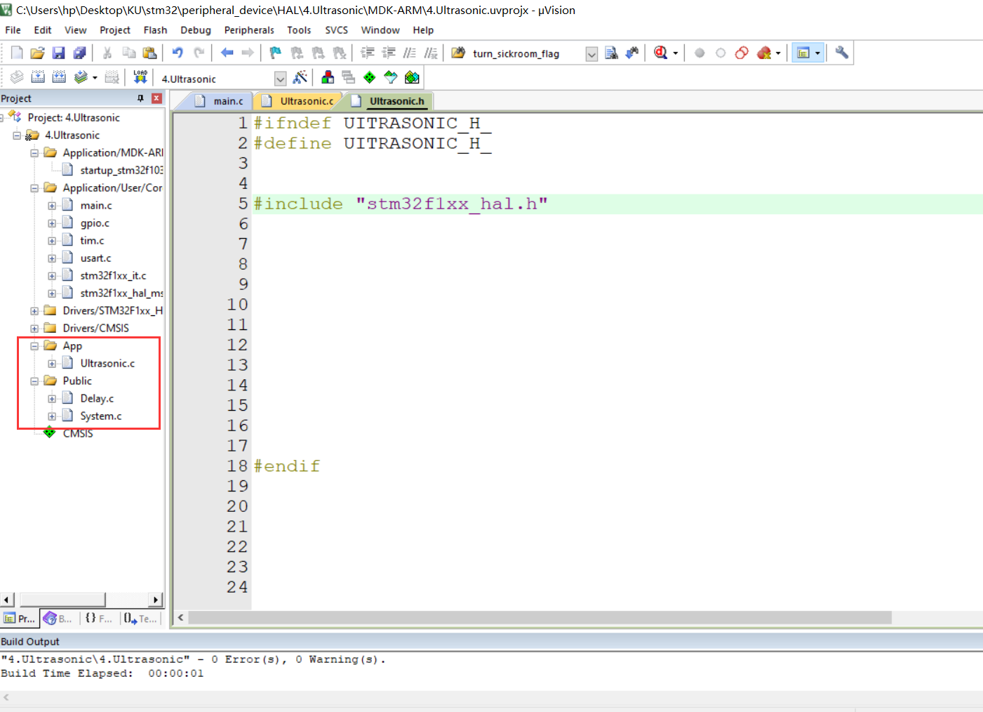This screenshot has width=983, height=712.
Task: Open the 4.Ultrasonic target dropdown
Action: pos(280,79)
